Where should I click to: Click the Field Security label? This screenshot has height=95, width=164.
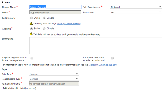click(x=9, y=18)
